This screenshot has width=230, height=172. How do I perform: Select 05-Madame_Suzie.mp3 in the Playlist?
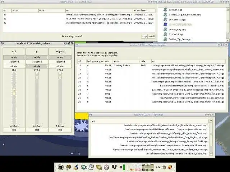tap(149, 154)
